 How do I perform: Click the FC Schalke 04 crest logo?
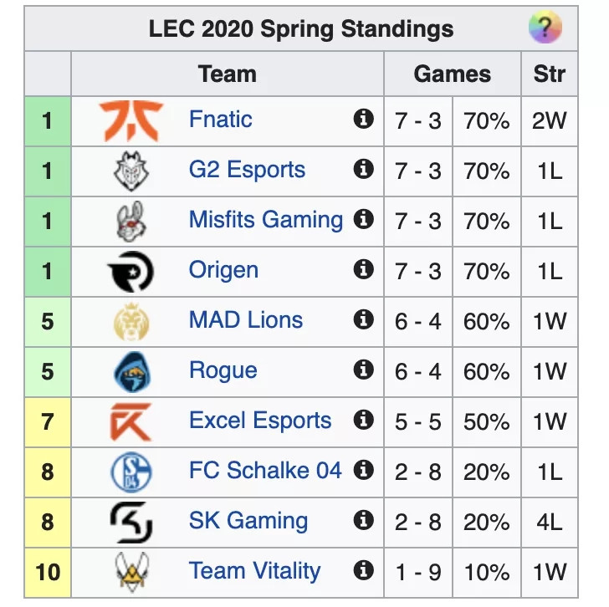click(131, 472)
